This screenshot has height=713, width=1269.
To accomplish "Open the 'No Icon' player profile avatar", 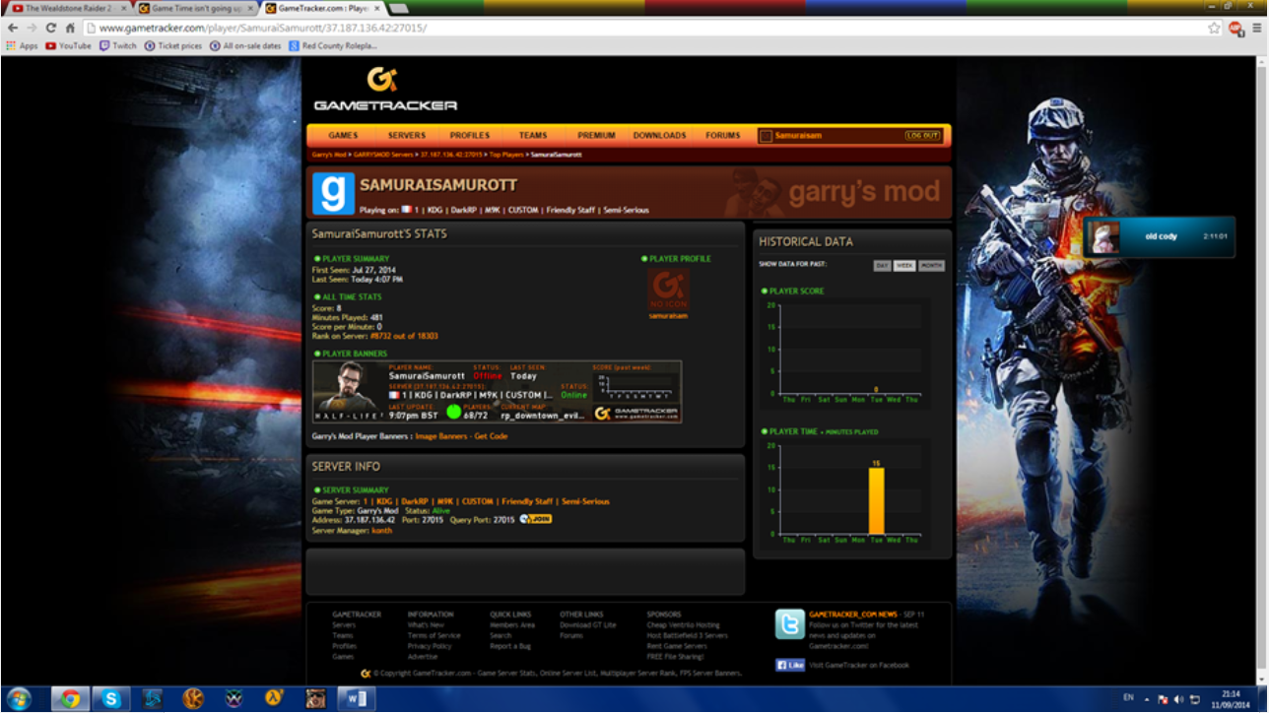I will pyautogui.click(x=669, y=291).
